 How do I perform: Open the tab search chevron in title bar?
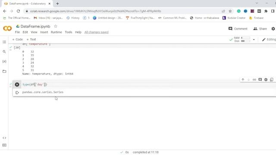click(257, 3)
